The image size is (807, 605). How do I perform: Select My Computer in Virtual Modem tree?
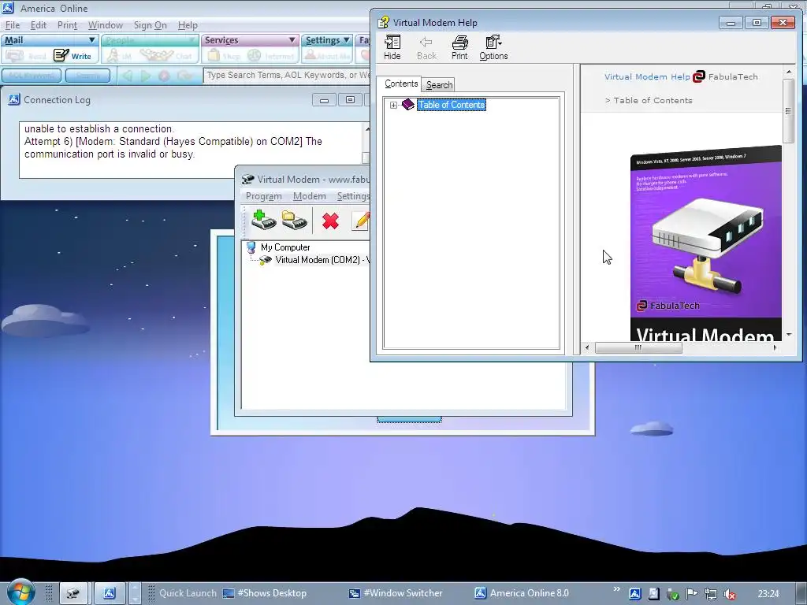coord(285,247)
